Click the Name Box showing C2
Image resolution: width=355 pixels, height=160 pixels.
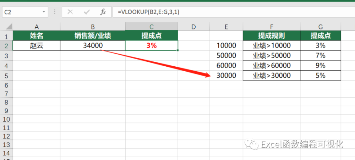click(25, 12)
